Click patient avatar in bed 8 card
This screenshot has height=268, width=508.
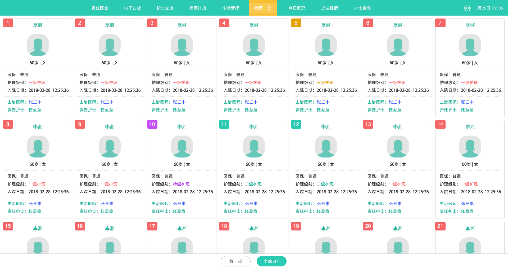[38, 146]
